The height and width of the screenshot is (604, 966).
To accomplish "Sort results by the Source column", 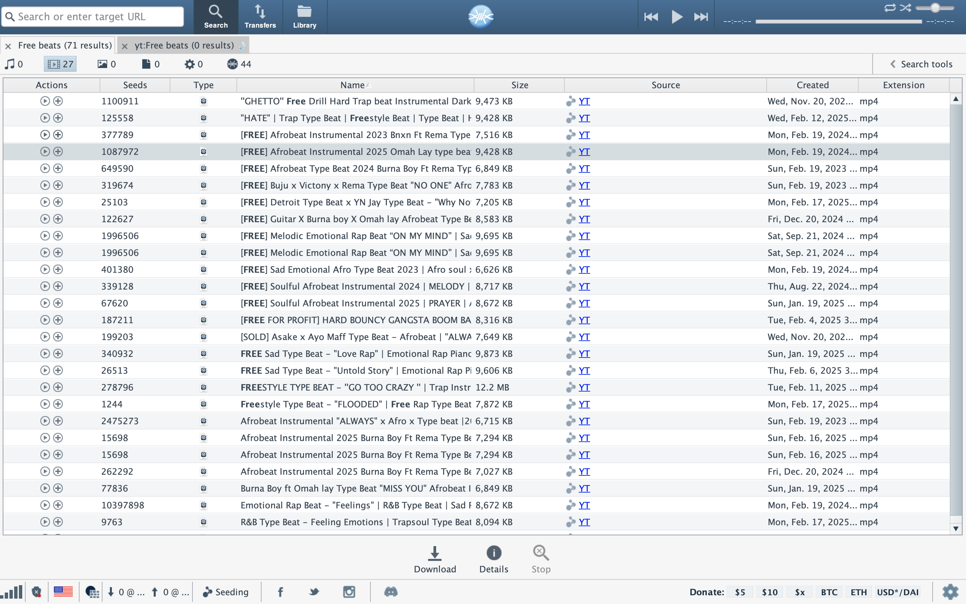I will [665, 85].
